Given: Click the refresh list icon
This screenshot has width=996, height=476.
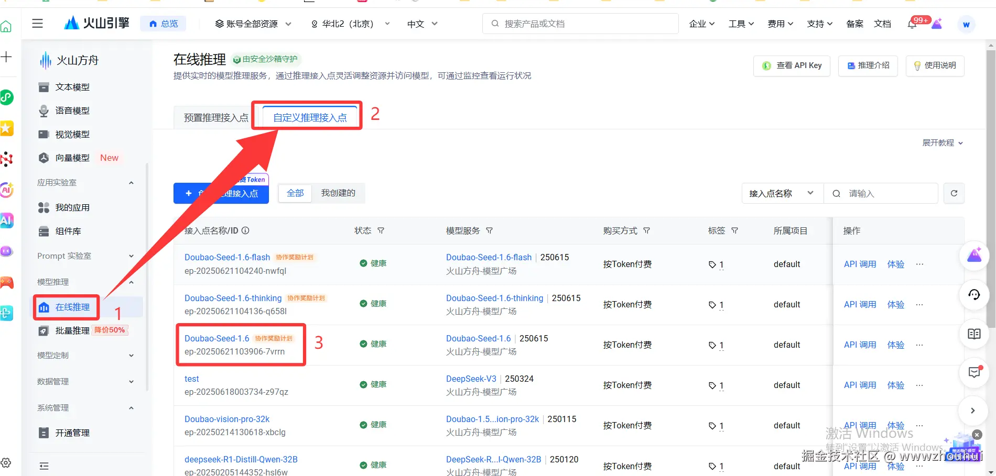Looking at the screenshot, I should pyautogui.click(x=954, y=193).
